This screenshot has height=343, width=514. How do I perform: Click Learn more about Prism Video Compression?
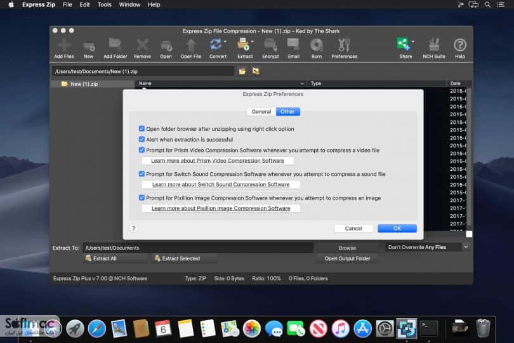(218, 161)
